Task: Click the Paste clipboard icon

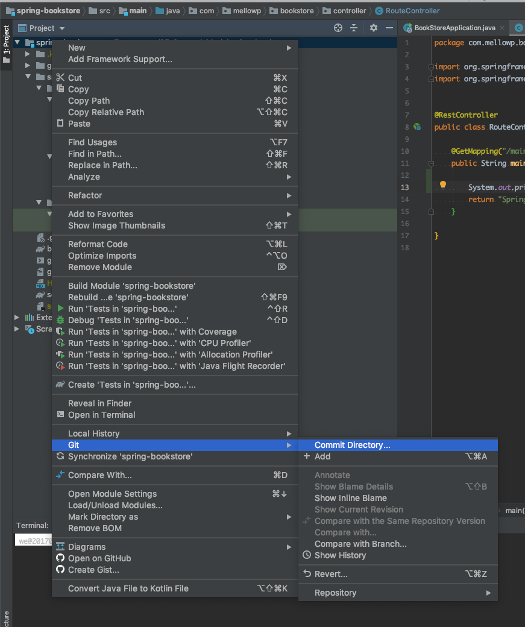Action: 60,123
